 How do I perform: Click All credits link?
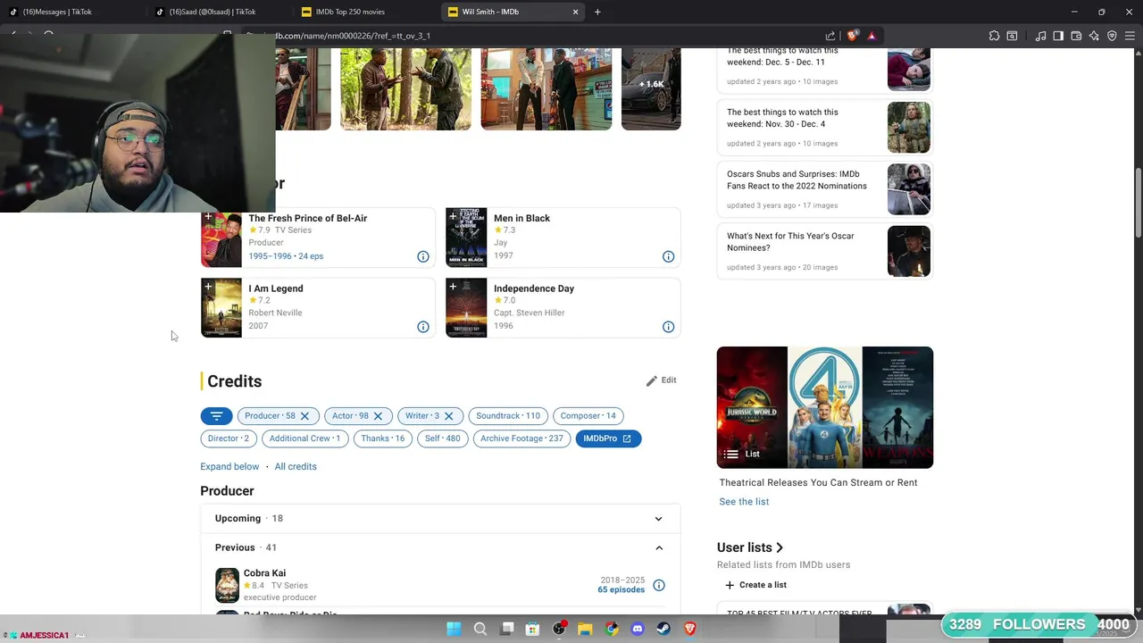(296, 466)
